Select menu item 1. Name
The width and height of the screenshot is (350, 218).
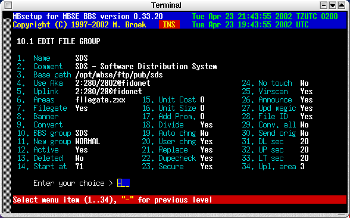tap(34, 58)
